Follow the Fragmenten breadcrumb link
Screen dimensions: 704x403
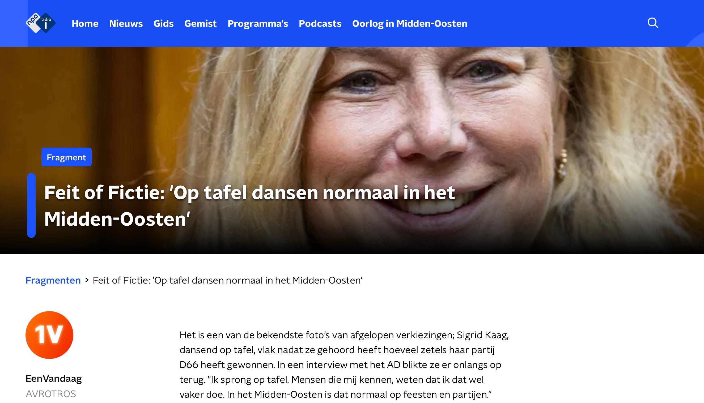[53, 280]
